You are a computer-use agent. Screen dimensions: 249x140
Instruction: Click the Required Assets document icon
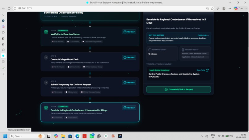tap(183, 50)
